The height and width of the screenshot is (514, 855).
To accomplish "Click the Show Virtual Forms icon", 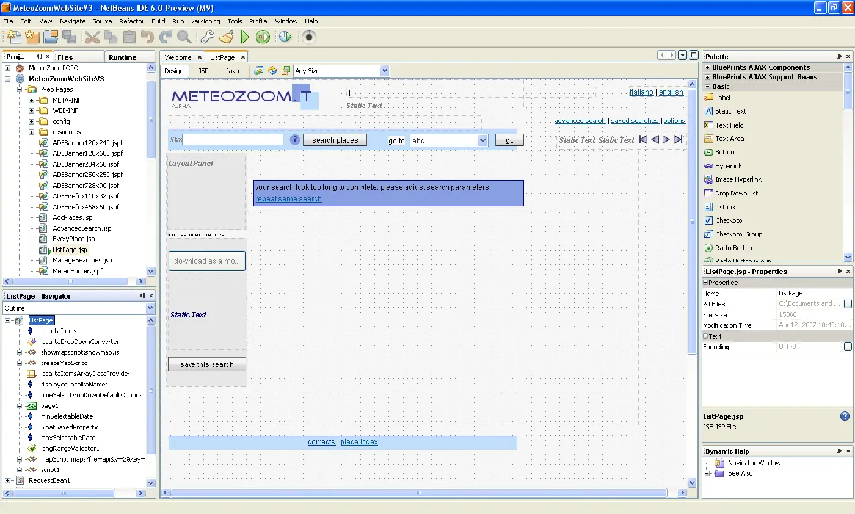I will [x=285, y=71].
